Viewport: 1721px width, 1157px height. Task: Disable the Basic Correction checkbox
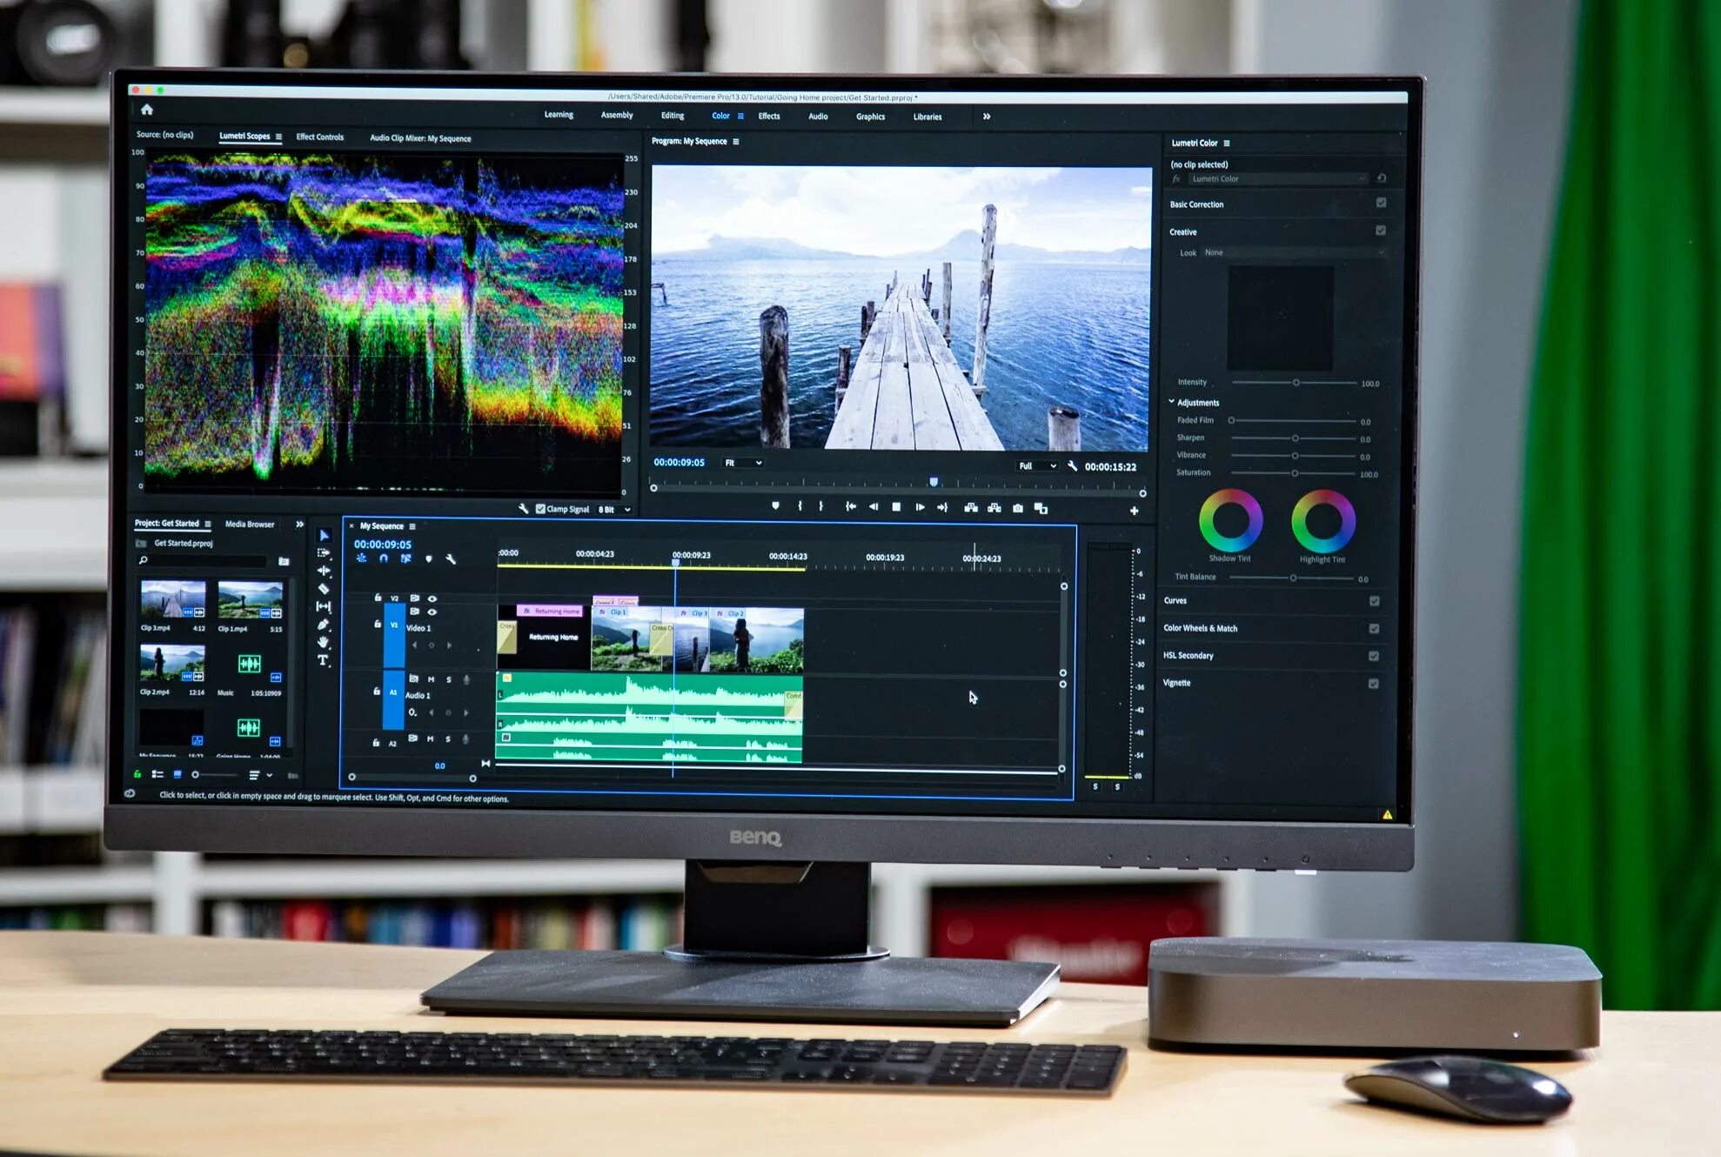[1381, 203]
